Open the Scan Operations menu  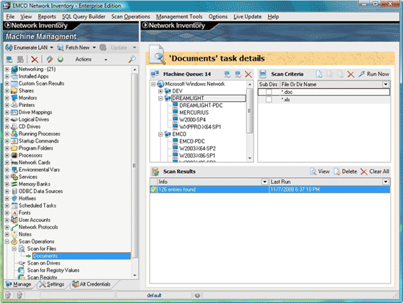coord(130,17)
